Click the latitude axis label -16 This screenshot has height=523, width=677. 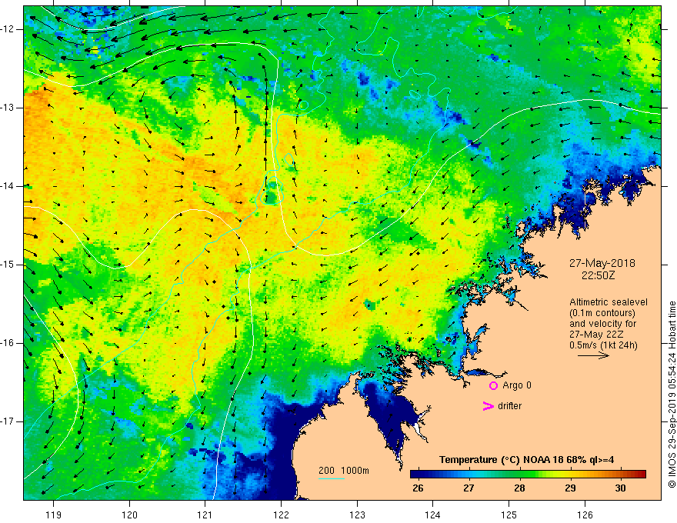pos(8,344)
